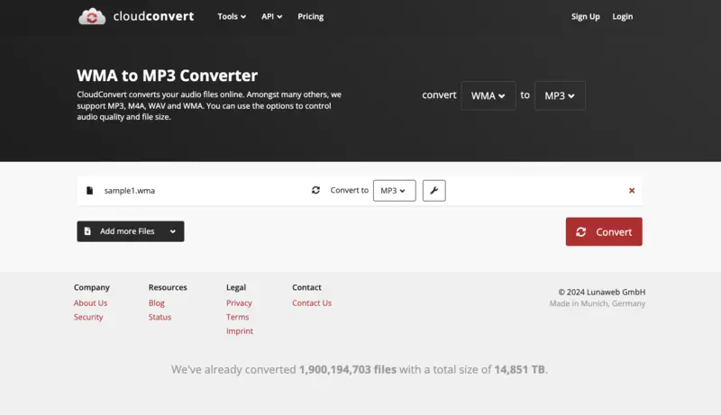Visit the Blog link
Image resolution: width=721 pixels, height=415 pixels.
tap(156, 303)
